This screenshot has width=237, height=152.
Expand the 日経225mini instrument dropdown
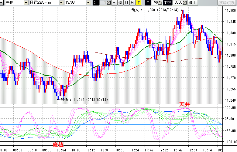click(x=61, y=3)
